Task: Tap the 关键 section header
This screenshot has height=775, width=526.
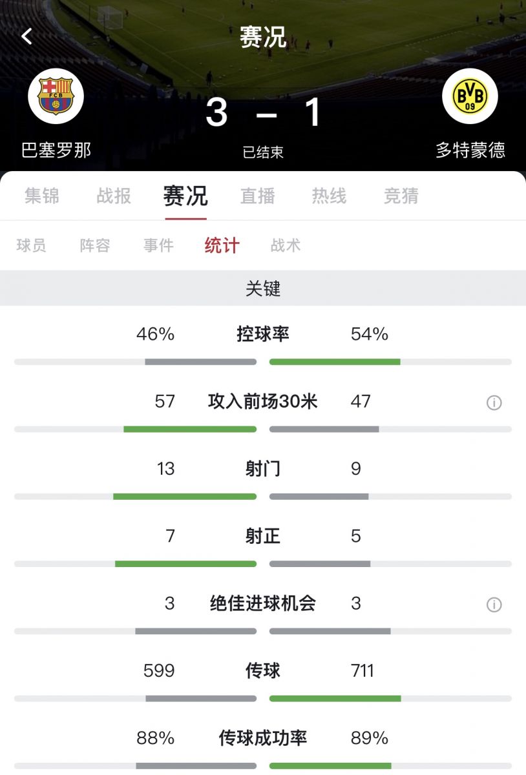Action: 263,288
